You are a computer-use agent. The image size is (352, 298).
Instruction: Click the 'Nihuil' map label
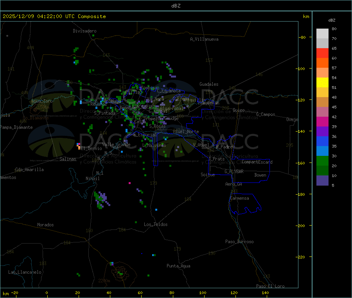pos(93,179)
